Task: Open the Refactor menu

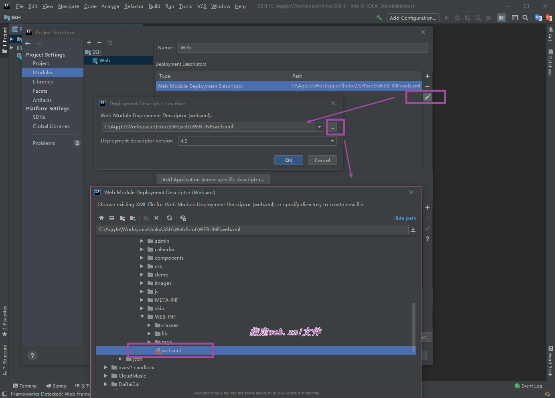Action: 134,6
